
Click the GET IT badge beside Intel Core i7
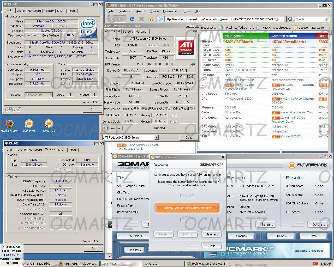pyautogui.click(x=276, y=85)
